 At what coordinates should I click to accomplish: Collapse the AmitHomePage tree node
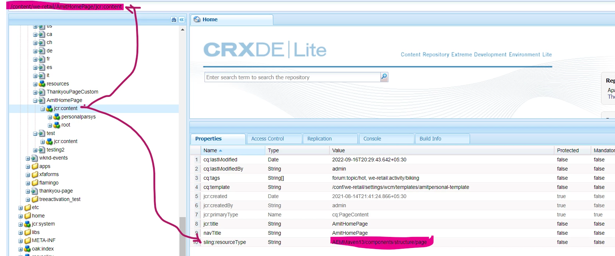tap(35, 101)
